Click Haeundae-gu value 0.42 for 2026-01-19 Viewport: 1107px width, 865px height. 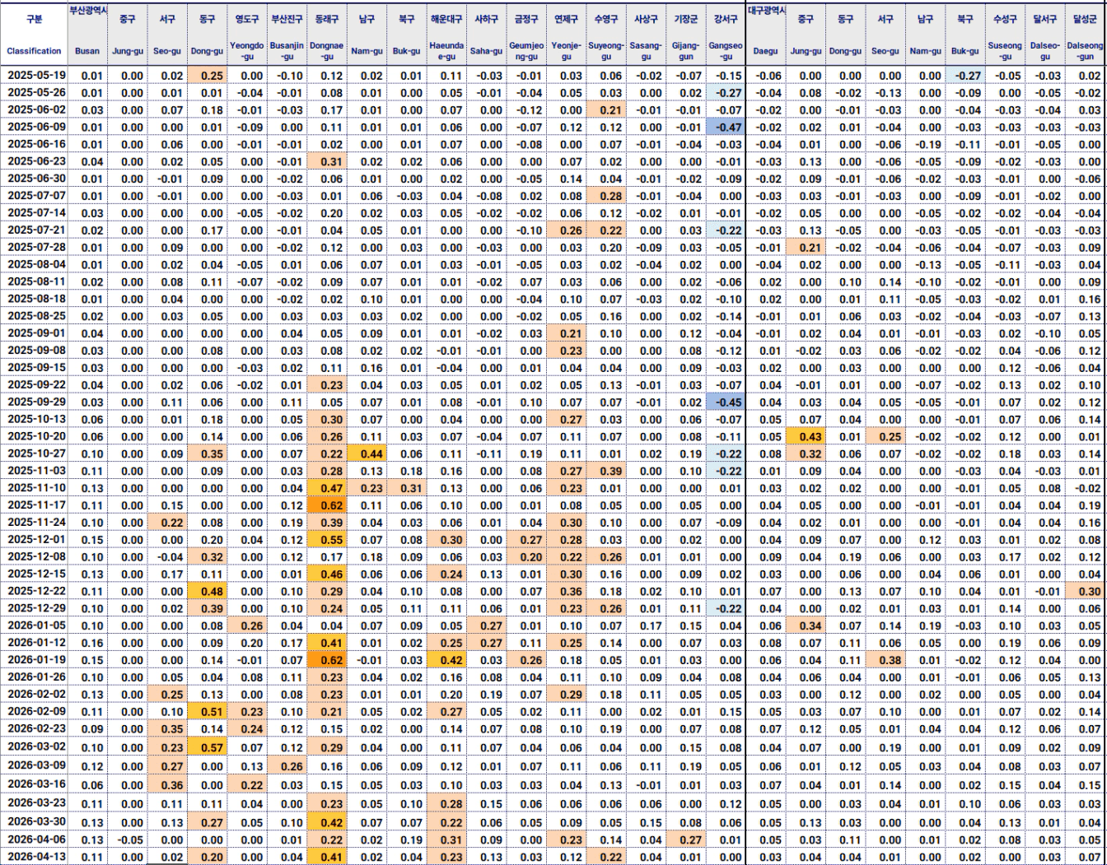coord(447,660)
